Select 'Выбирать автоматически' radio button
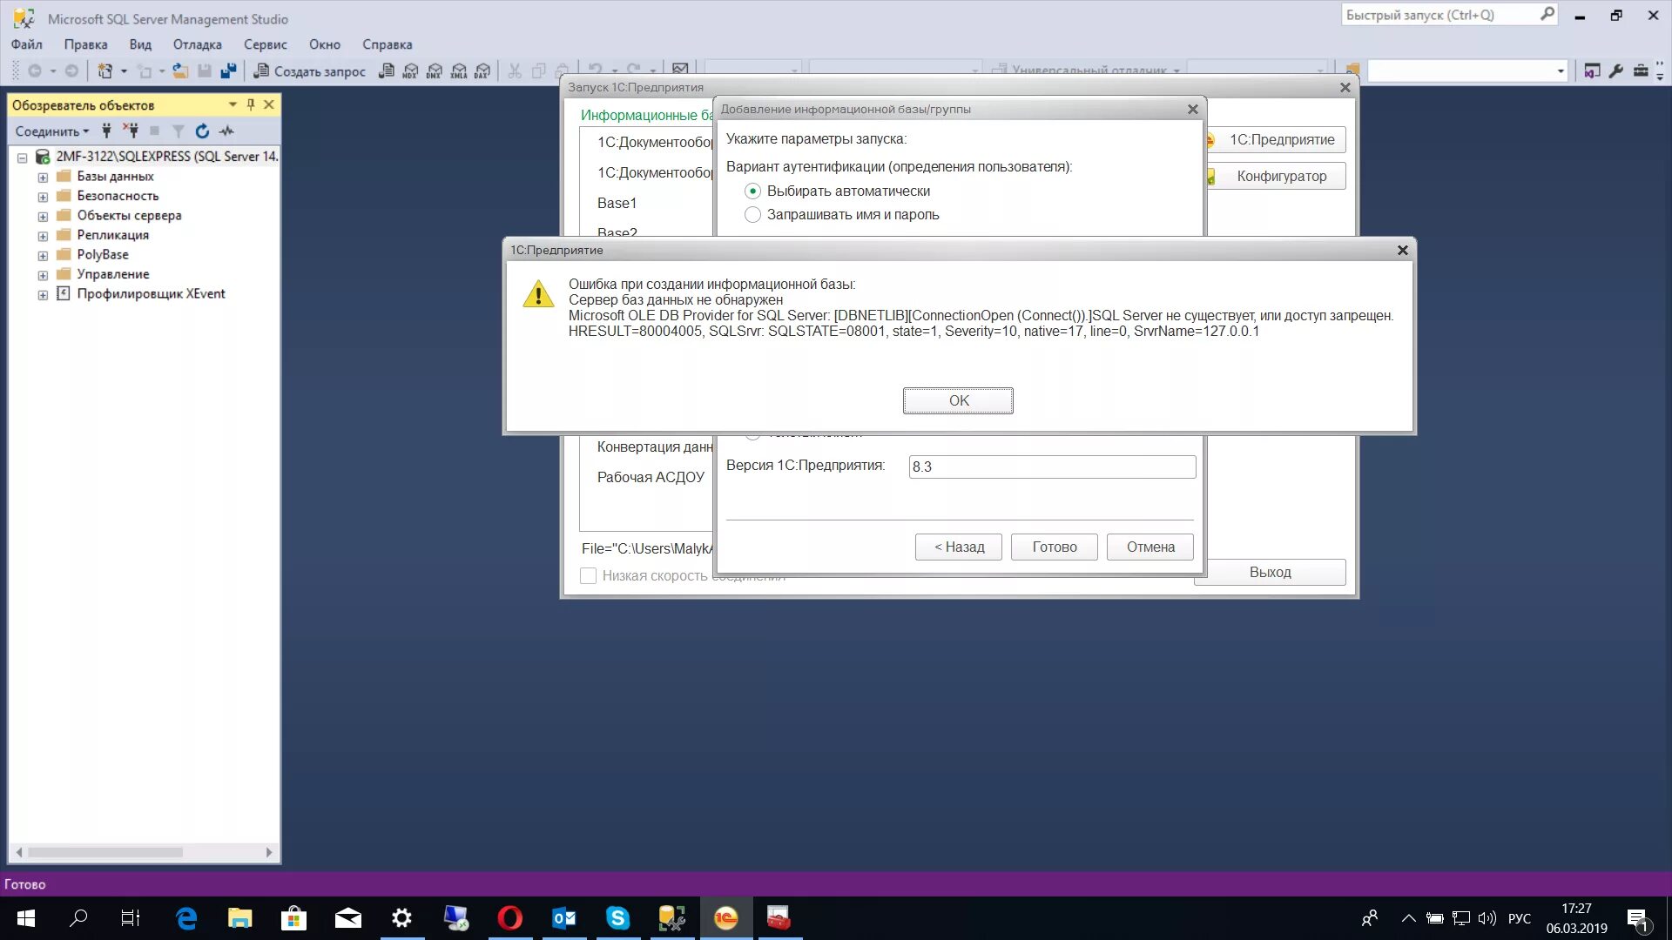1672x940 pixels. pyautogui.click(x=752, y=191)
